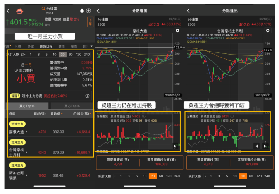The width and height of the screenshot is (279, 194).
Task: Select the 籌碼日報 tab
Action: 46,46
